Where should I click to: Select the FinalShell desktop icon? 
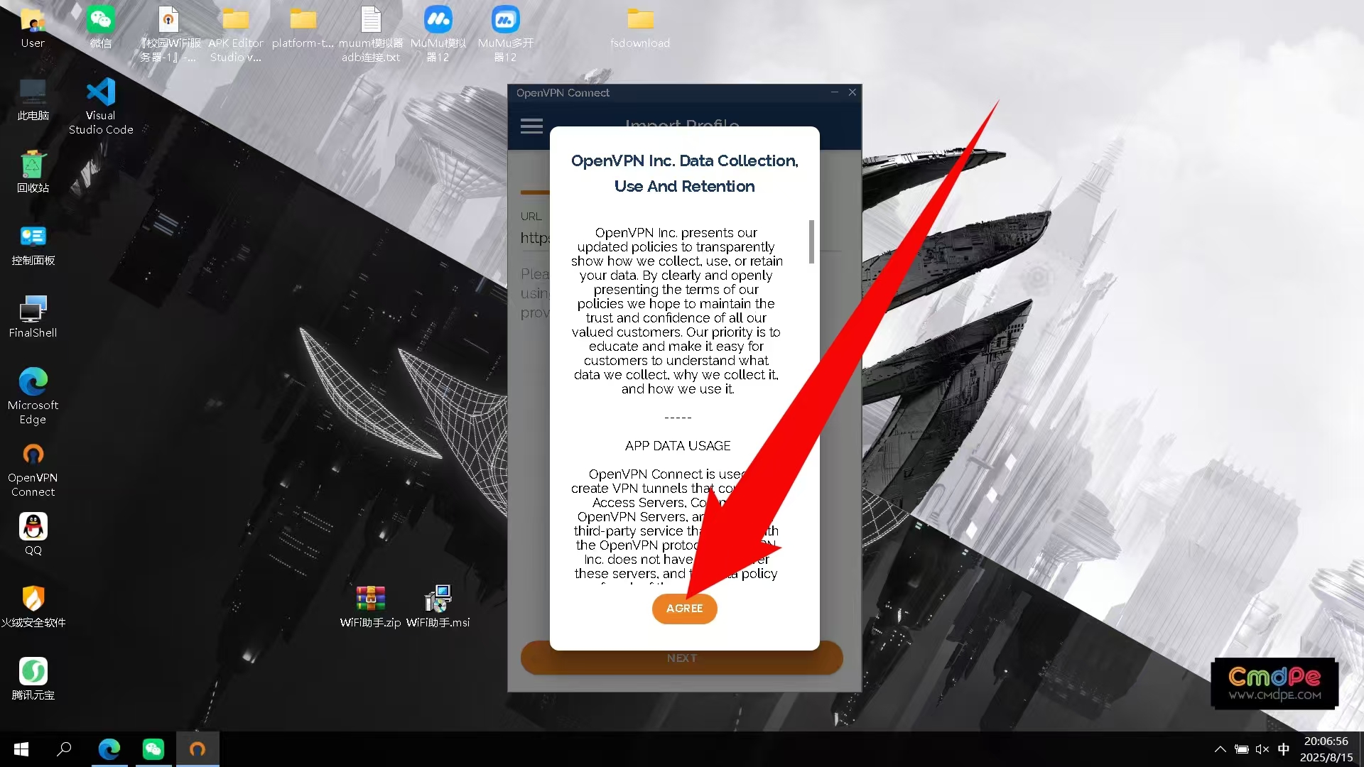33,317
